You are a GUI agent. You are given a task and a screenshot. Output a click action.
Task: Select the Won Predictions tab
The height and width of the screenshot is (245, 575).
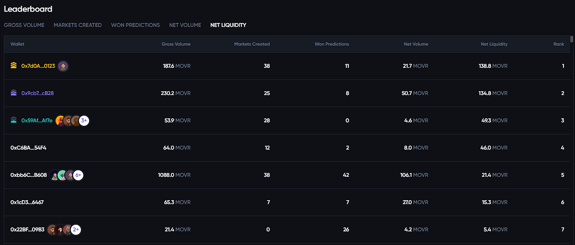point(136,25)
